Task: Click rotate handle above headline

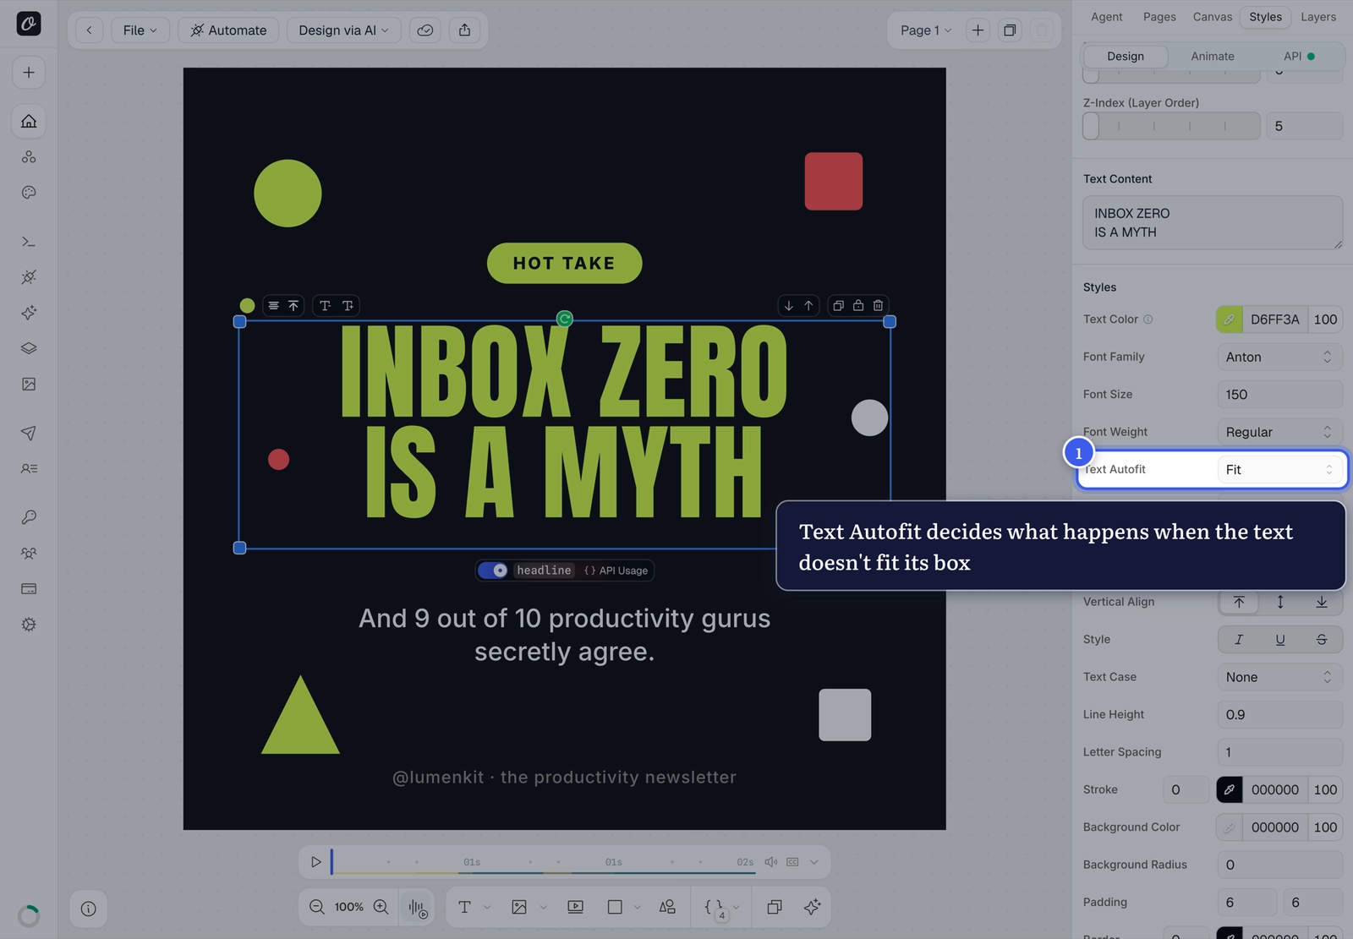Action: [565, 319]
